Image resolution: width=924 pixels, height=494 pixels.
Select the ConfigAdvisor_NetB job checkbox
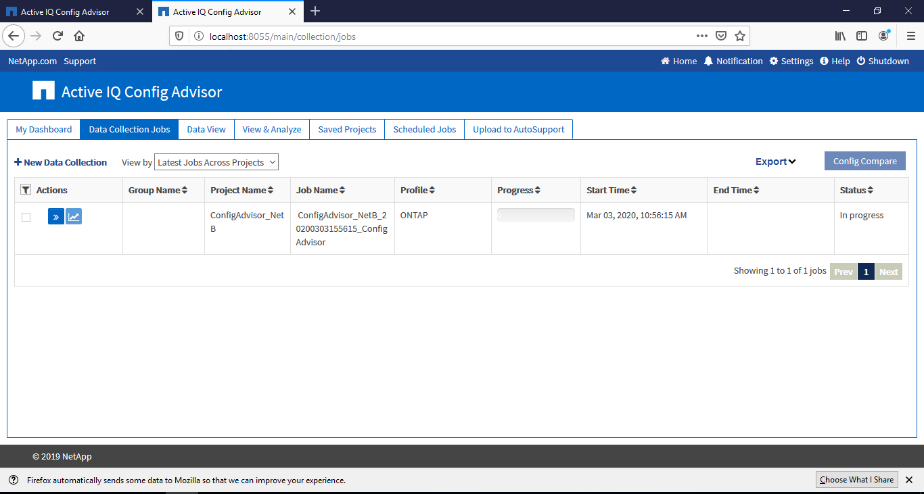pos(26,217)
